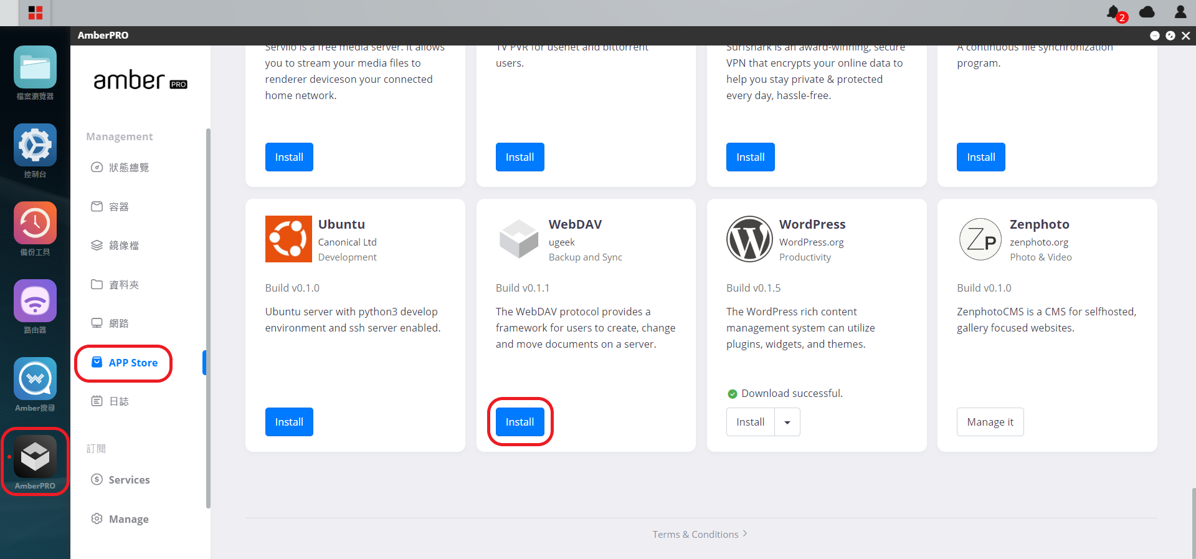1196x559 pixels.
Task: Click the Backup and Sync category label
Action: click(x=585, y=257)
